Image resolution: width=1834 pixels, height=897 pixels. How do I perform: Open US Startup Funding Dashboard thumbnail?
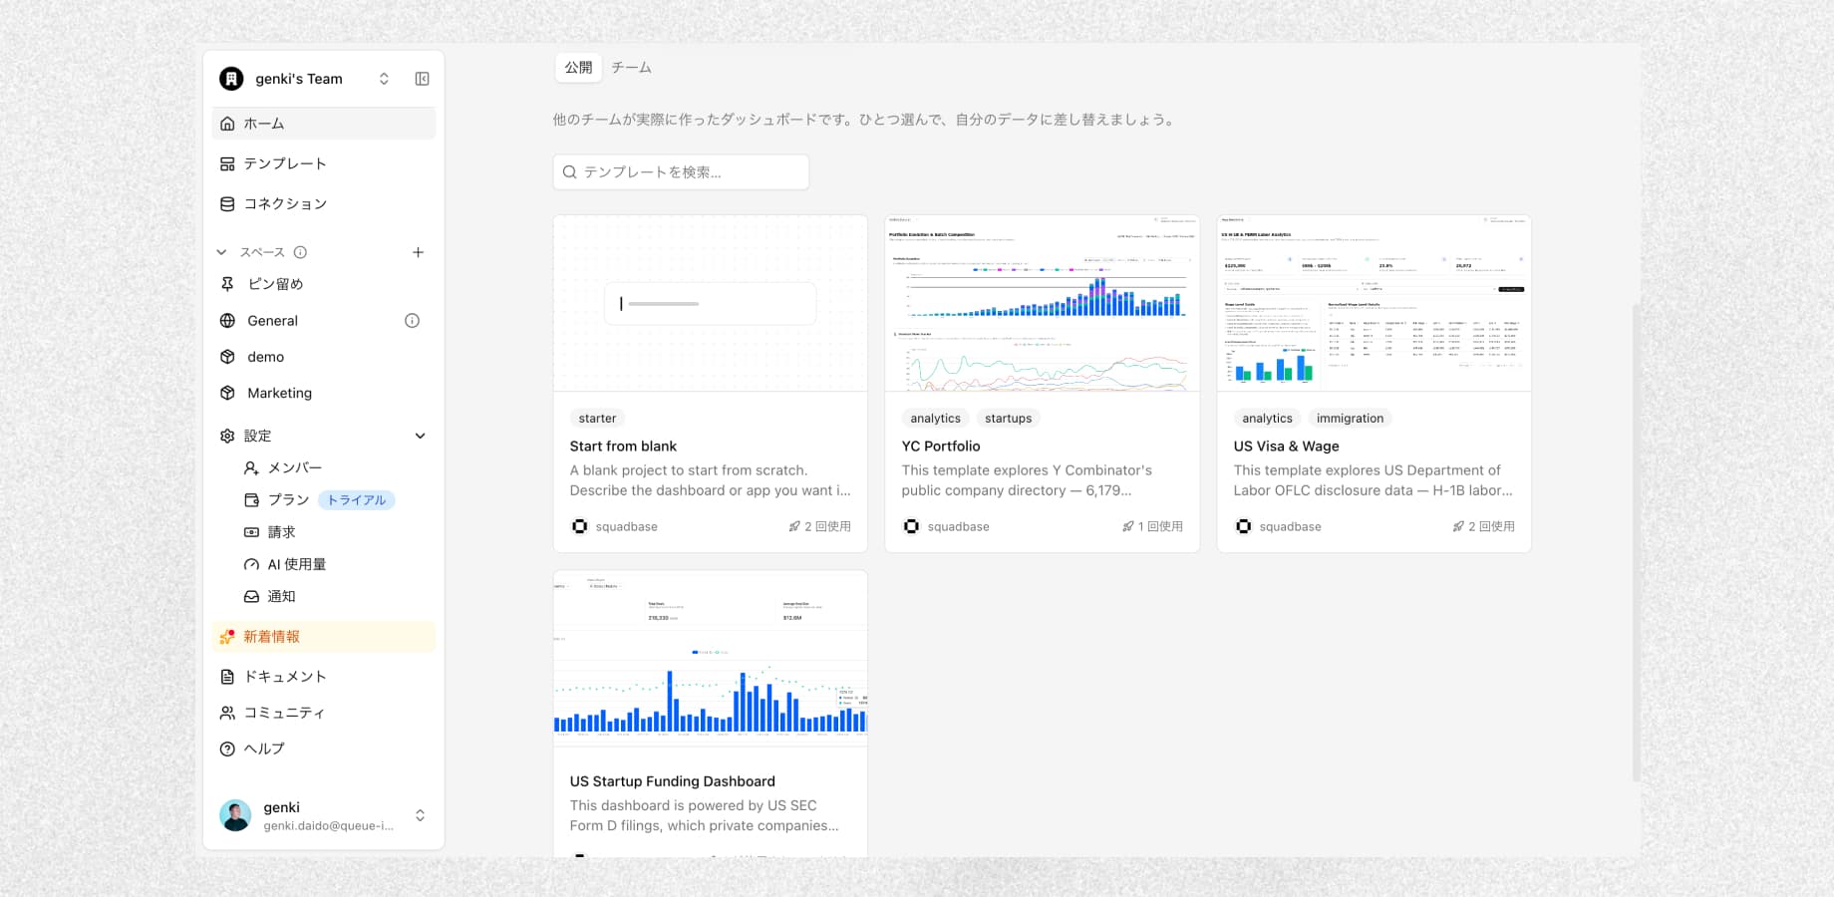(711, 658)
